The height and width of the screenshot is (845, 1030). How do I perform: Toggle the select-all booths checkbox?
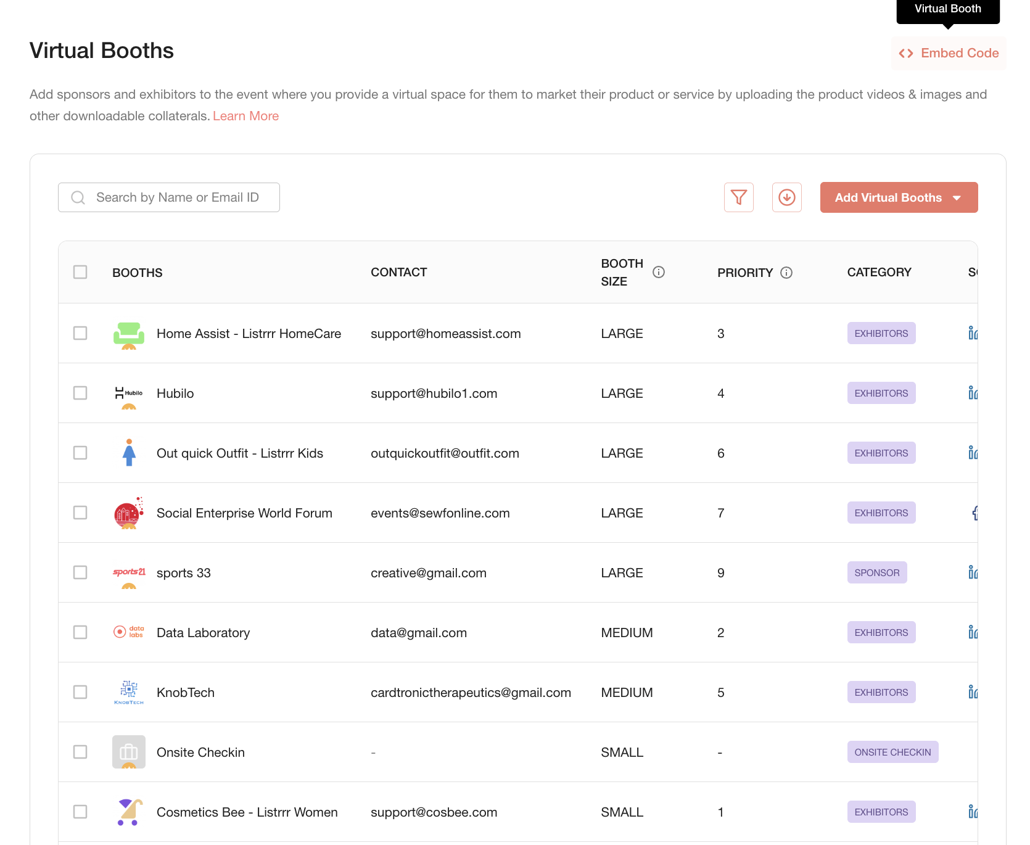[80, 272]
